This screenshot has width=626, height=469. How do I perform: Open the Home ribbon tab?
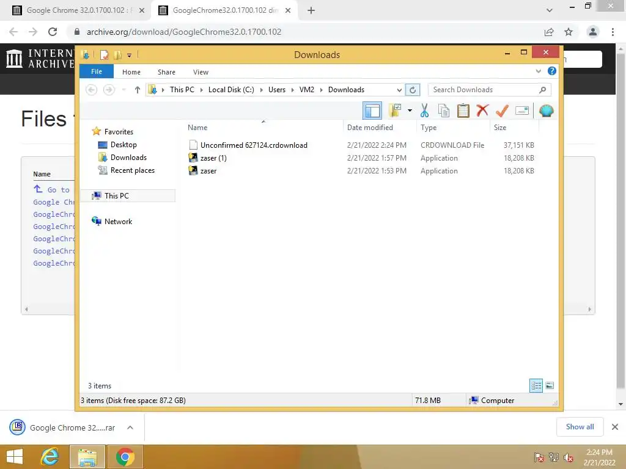coord(131,72)
